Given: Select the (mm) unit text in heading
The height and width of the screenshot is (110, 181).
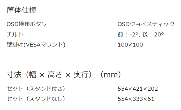Looking at the screenshot, I should [111, 75].
